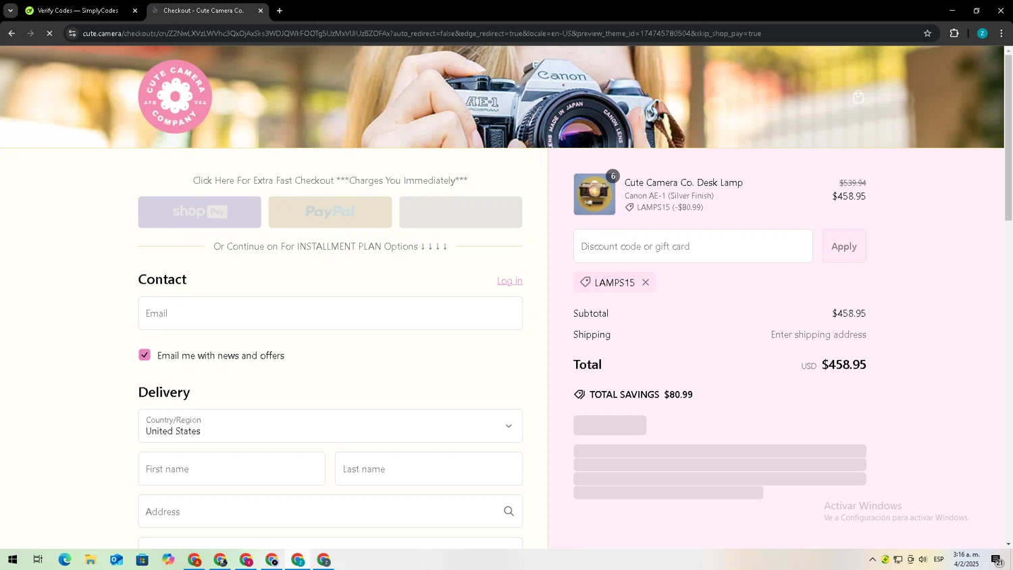Open volume control in the system tray
Viewport: 1013px width, 570px height.
point(923,559)
